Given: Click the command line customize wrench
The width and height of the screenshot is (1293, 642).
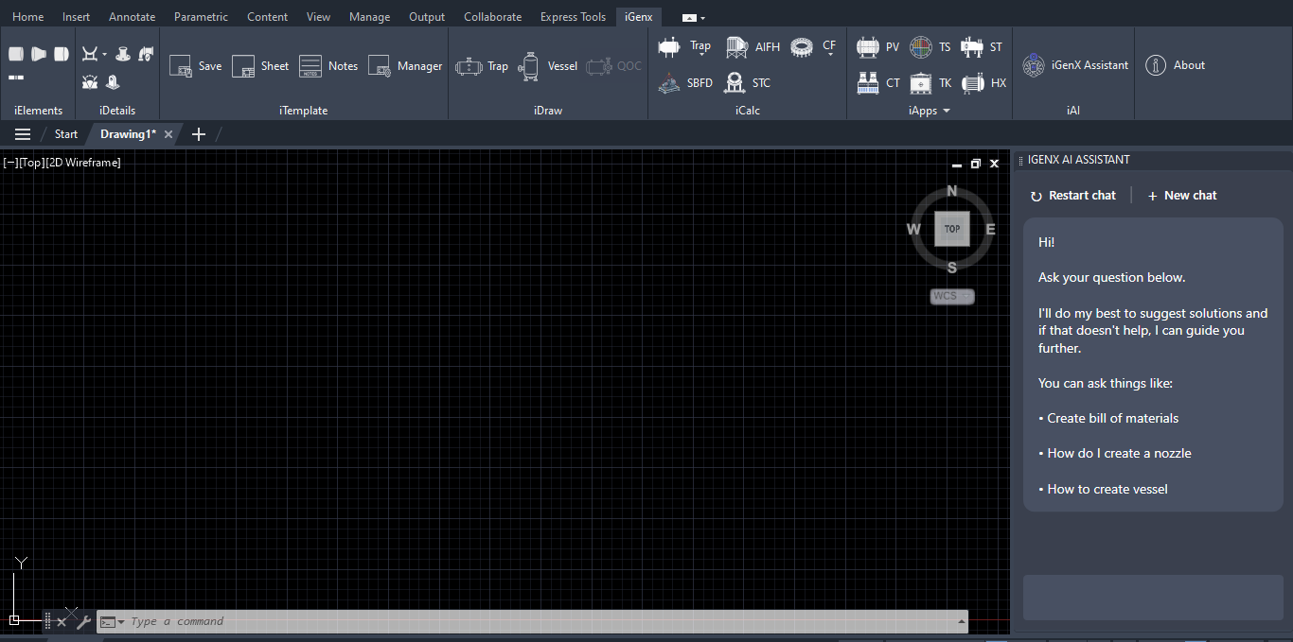Looking at the screenshot, I should click(x=83, y=621).
